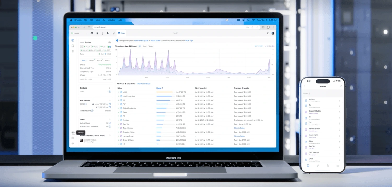Tap the link icon in phone bottom bar

pyautogui.click(x=318, y=166)
